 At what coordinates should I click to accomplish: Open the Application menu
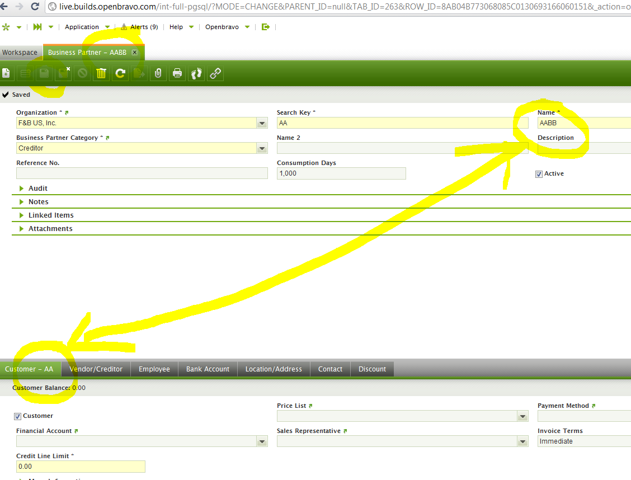(x=82, y=27)
